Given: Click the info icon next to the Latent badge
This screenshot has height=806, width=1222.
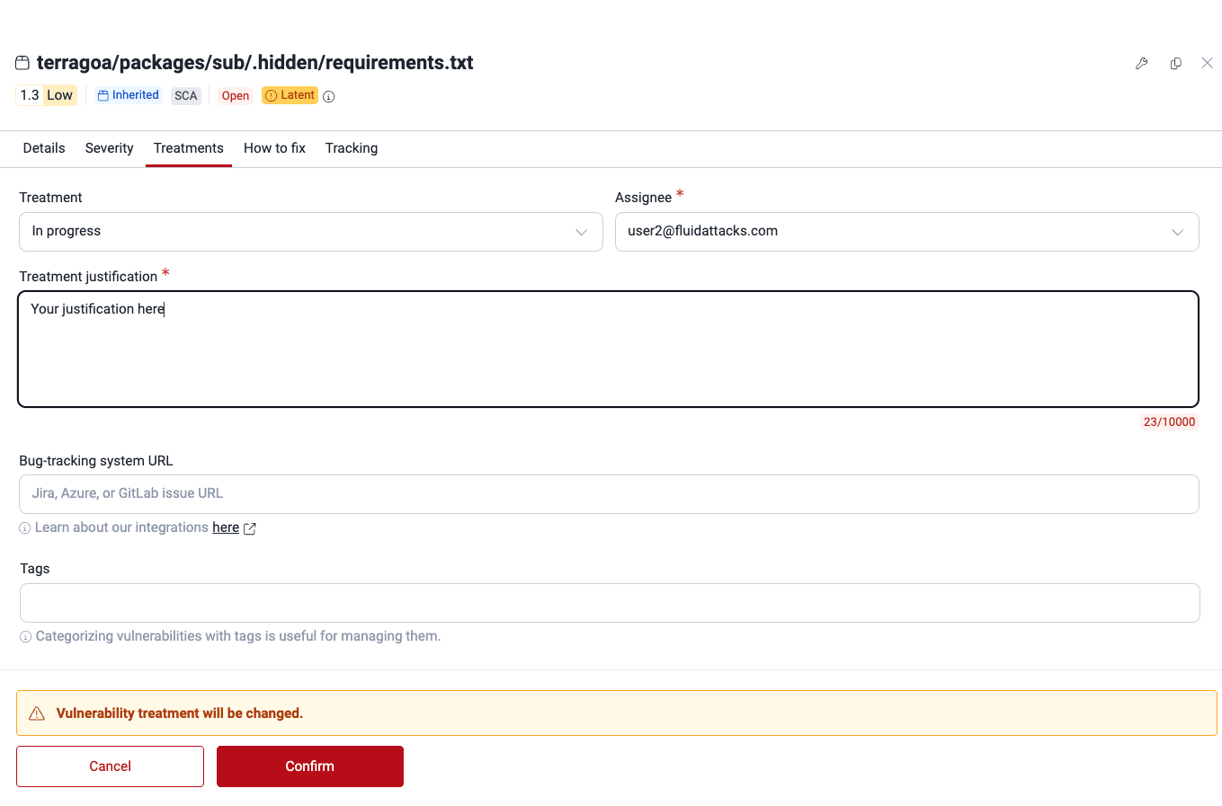Looking at the screenshot, I should pyautogui.click(x=328, y=96).
